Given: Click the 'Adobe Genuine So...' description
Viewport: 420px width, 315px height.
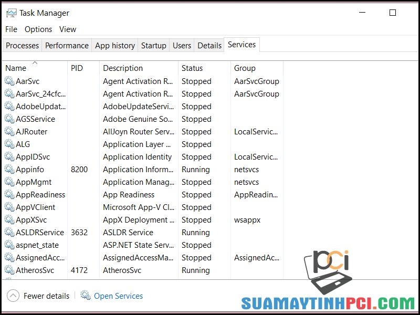Looking at the screenshot, I should point(138,119).
